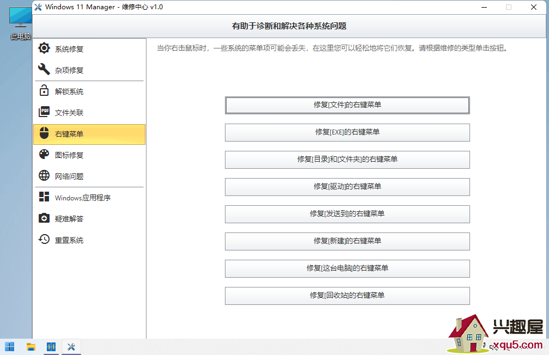Click 修复[文件]的右键菜单 button
This screenshot has height=355, width=549.
(347, 105)
